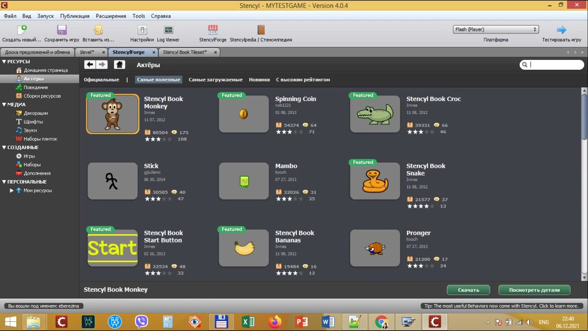Open the Публикация menu
588x331 pixels.
[75, 16]
